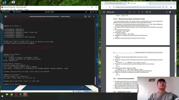Open the VirtualBox cube icon in the taskbar

(x=20, y=94)
